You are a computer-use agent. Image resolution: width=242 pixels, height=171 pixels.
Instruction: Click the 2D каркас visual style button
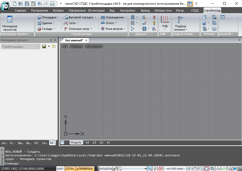[x=94, y=47]
